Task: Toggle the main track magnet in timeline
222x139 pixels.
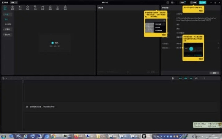Action: (180, 78)
